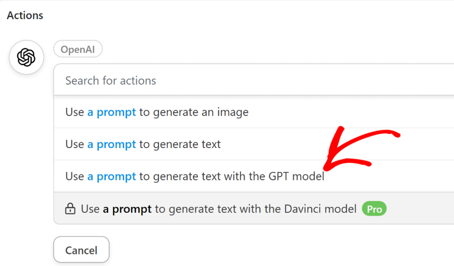
Task: Choose 'Use a prompt to generate an image'
Action: click(x=157, y=112)
